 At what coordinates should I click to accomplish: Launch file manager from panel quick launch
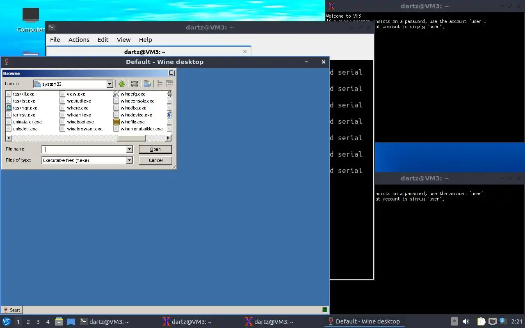tap(59, 321)
